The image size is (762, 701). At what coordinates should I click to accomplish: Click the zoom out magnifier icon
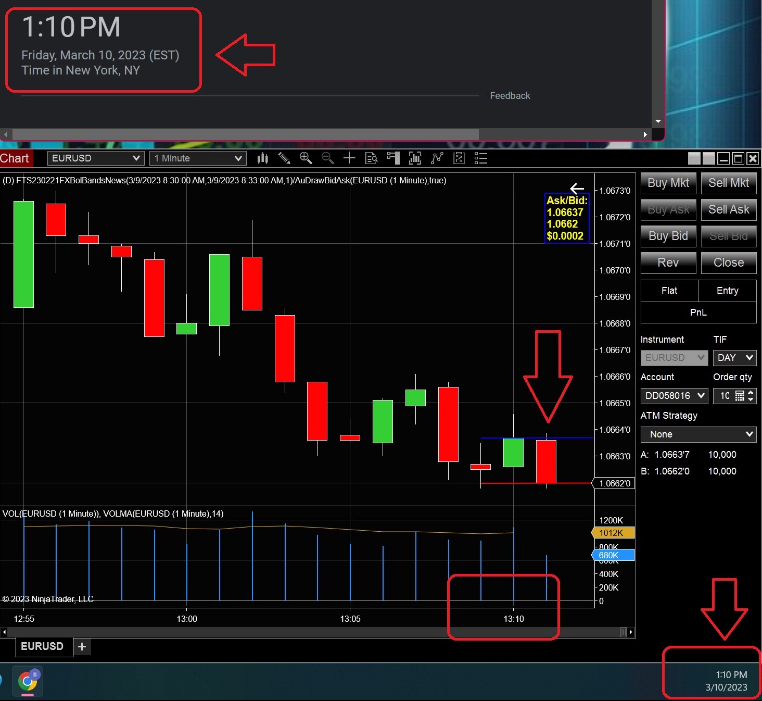pos(328,158)
